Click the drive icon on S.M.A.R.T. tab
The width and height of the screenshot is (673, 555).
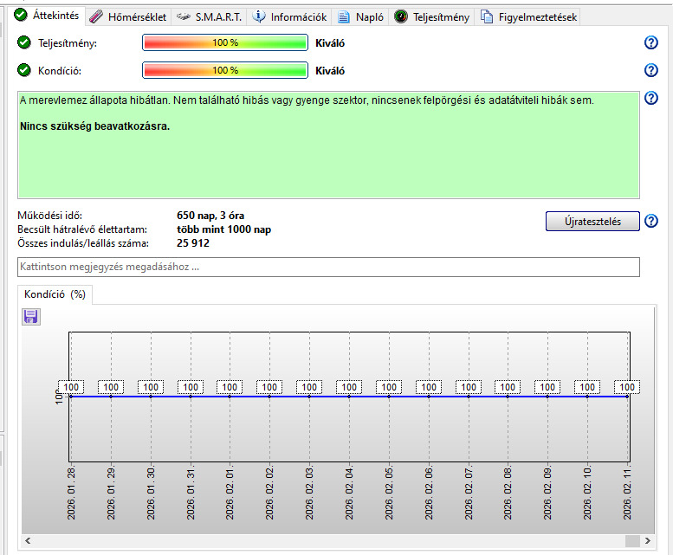coord(184,16)
